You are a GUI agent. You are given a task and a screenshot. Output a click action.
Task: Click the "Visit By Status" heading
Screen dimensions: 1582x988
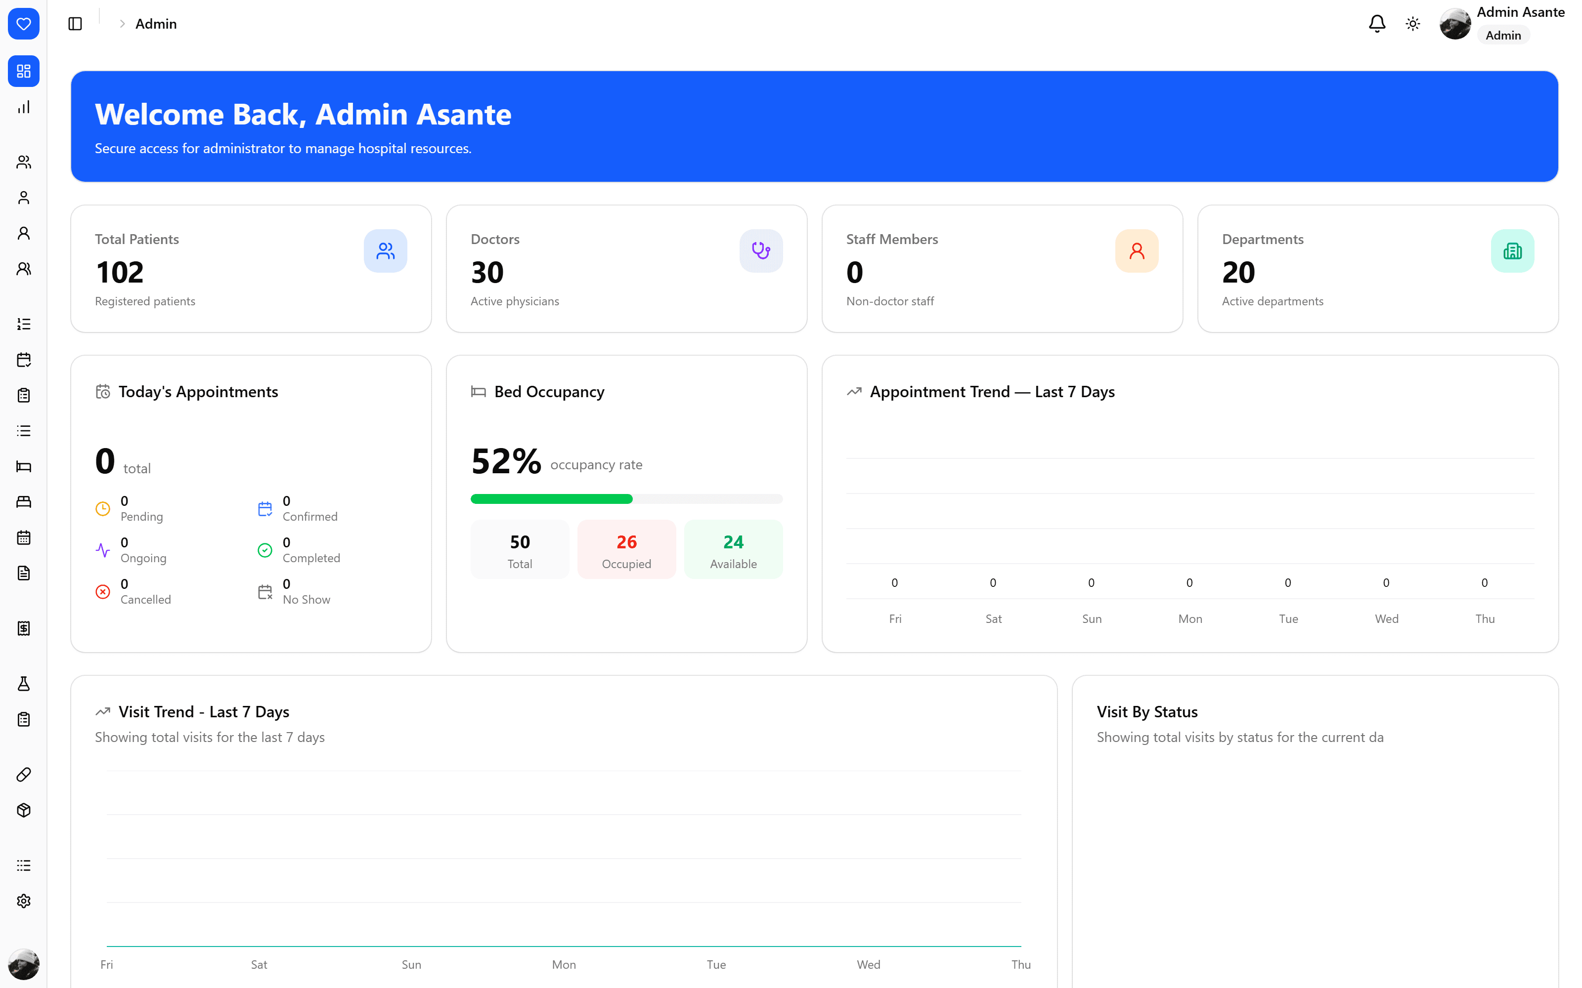coord(1146,712)
